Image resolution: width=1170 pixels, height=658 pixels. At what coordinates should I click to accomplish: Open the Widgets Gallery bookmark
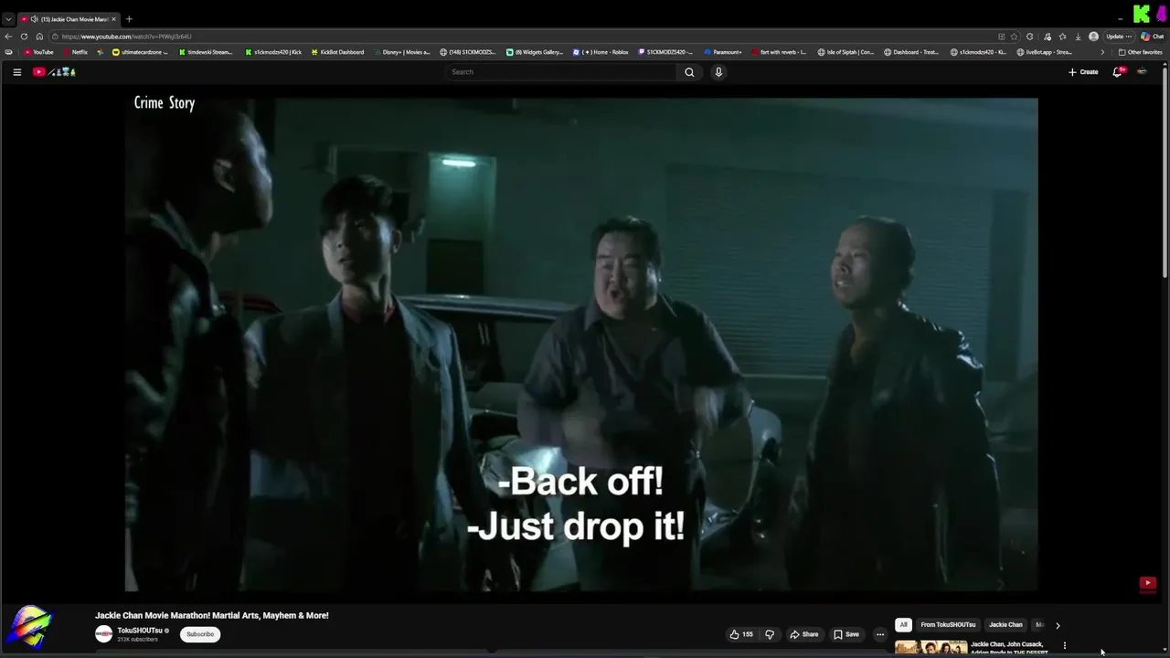535,52
